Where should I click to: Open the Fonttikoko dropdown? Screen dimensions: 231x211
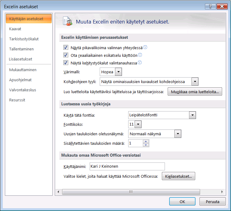click(138, 124)
